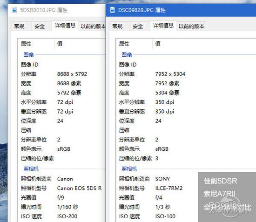Screen dimensions: 256x222
Task: Click the 7952 像素 width value
Action: [167, 83]
